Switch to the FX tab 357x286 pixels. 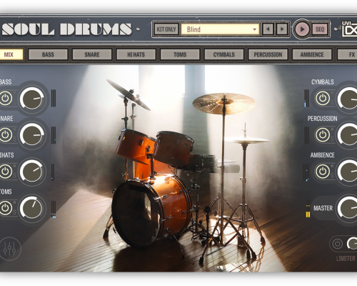[x=347, y=54]
